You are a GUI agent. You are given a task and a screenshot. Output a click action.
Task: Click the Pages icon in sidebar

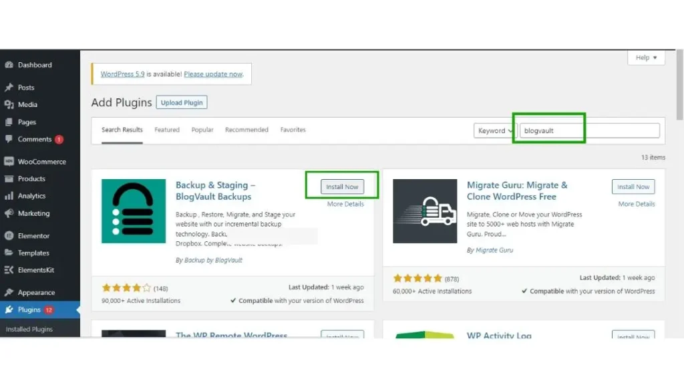point(9,122)
